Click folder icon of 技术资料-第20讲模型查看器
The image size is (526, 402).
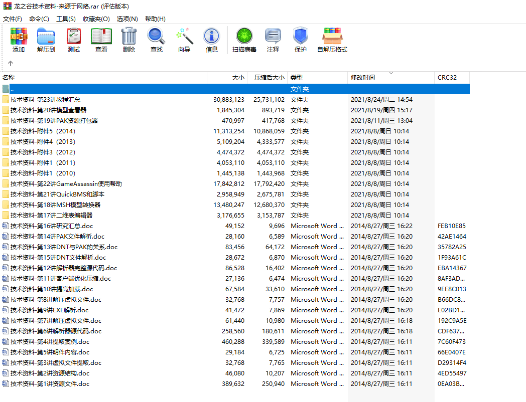pos(6,110)
